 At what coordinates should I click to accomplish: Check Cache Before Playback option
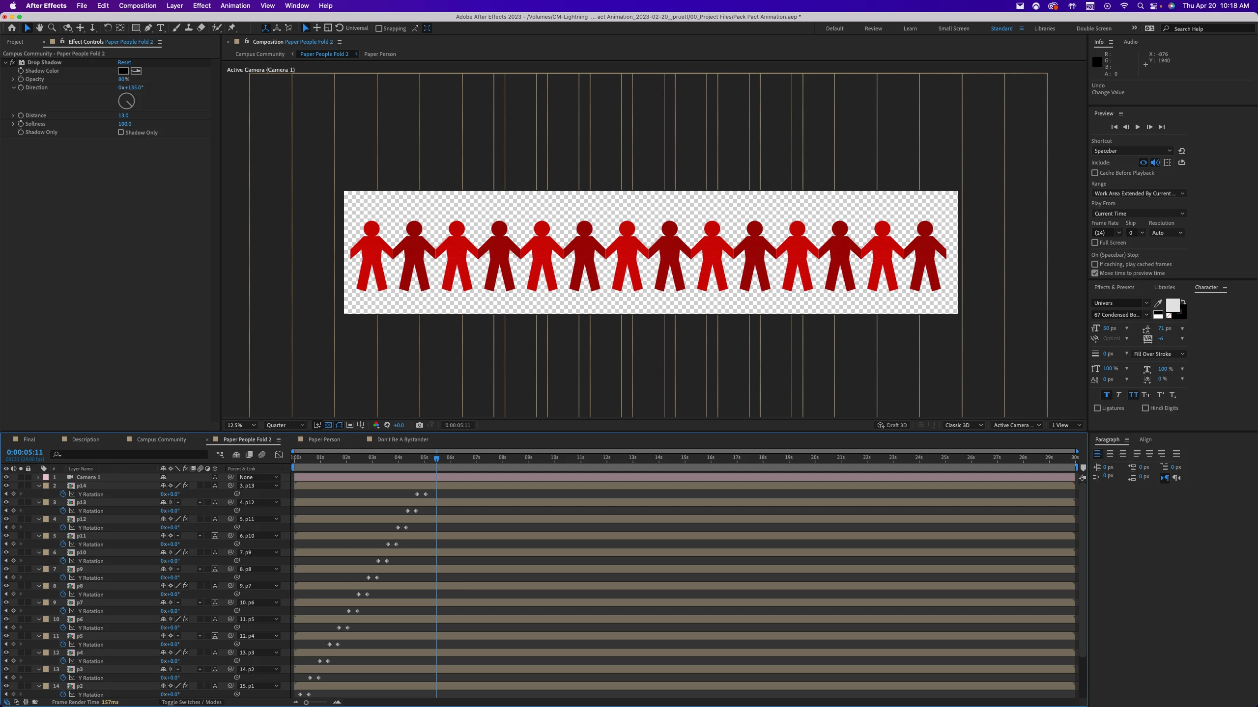tap(1095, 173)
